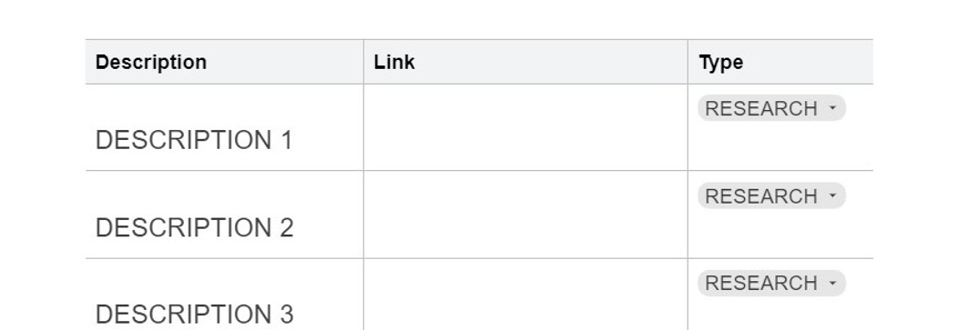Click the header border between Description and Link

coord(363,62)
